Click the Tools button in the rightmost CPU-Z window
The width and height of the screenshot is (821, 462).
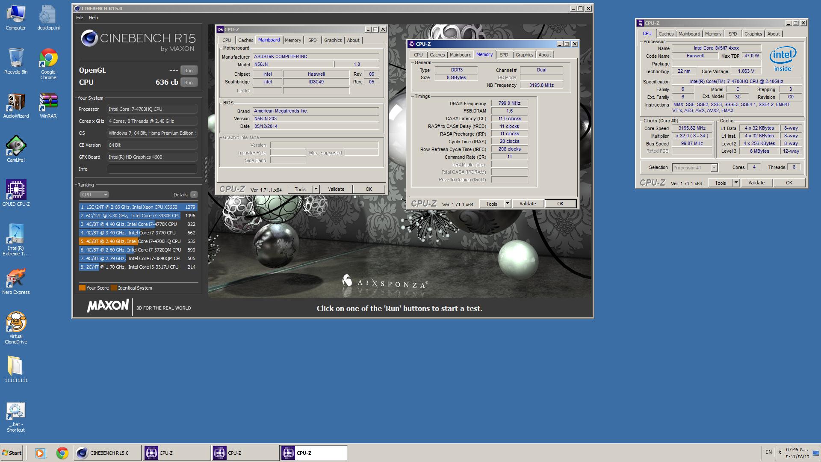721,183
